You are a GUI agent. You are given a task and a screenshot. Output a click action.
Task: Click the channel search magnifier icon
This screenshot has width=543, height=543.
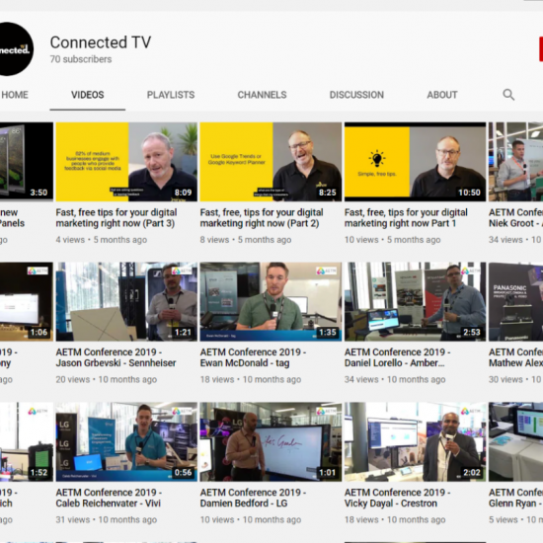coord(508,95)
